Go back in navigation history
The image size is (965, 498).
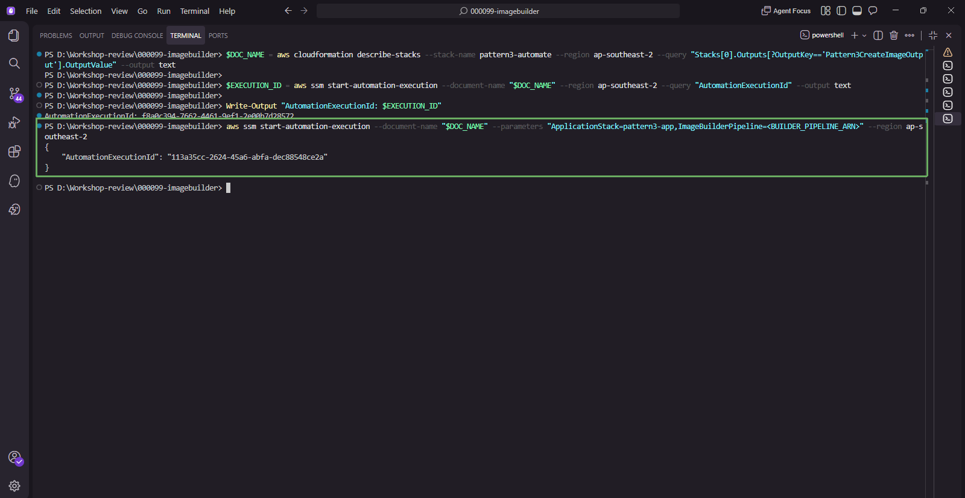tap(288, 11)
